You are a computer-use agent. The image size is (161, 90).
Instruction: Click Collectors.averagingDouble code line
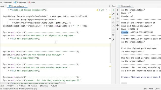42,23
